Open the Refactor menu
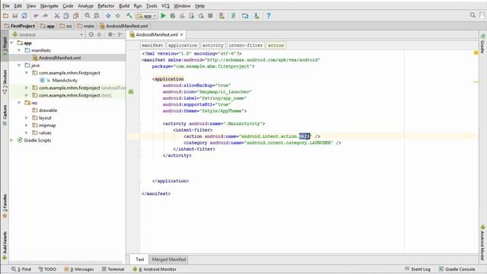The width and height of the screenshot is (487, 274). coord(106,5)
